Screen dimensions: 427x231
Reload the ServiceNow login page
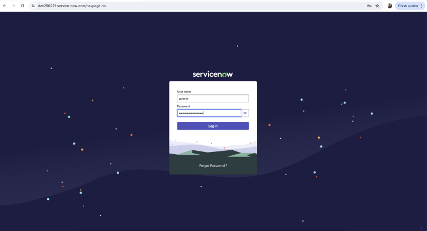[x=22, y=6]
